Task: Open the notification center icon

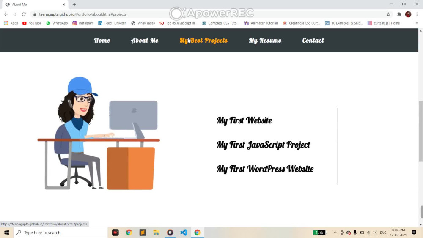Action: pos(414,233)
